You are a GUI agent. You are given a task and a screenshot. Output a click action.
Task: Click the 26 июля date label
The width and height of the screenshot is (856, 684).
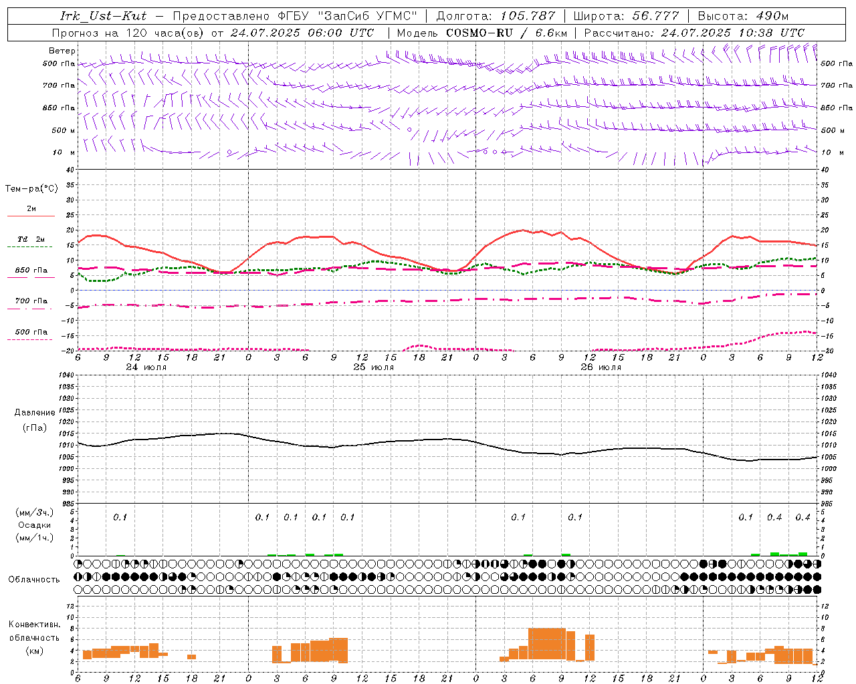click(x=601, y=367)
